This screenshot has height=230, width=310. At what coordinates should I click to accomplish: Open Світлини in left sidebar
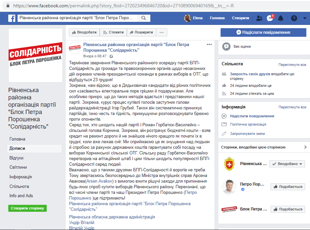click(x=18, y=167)
